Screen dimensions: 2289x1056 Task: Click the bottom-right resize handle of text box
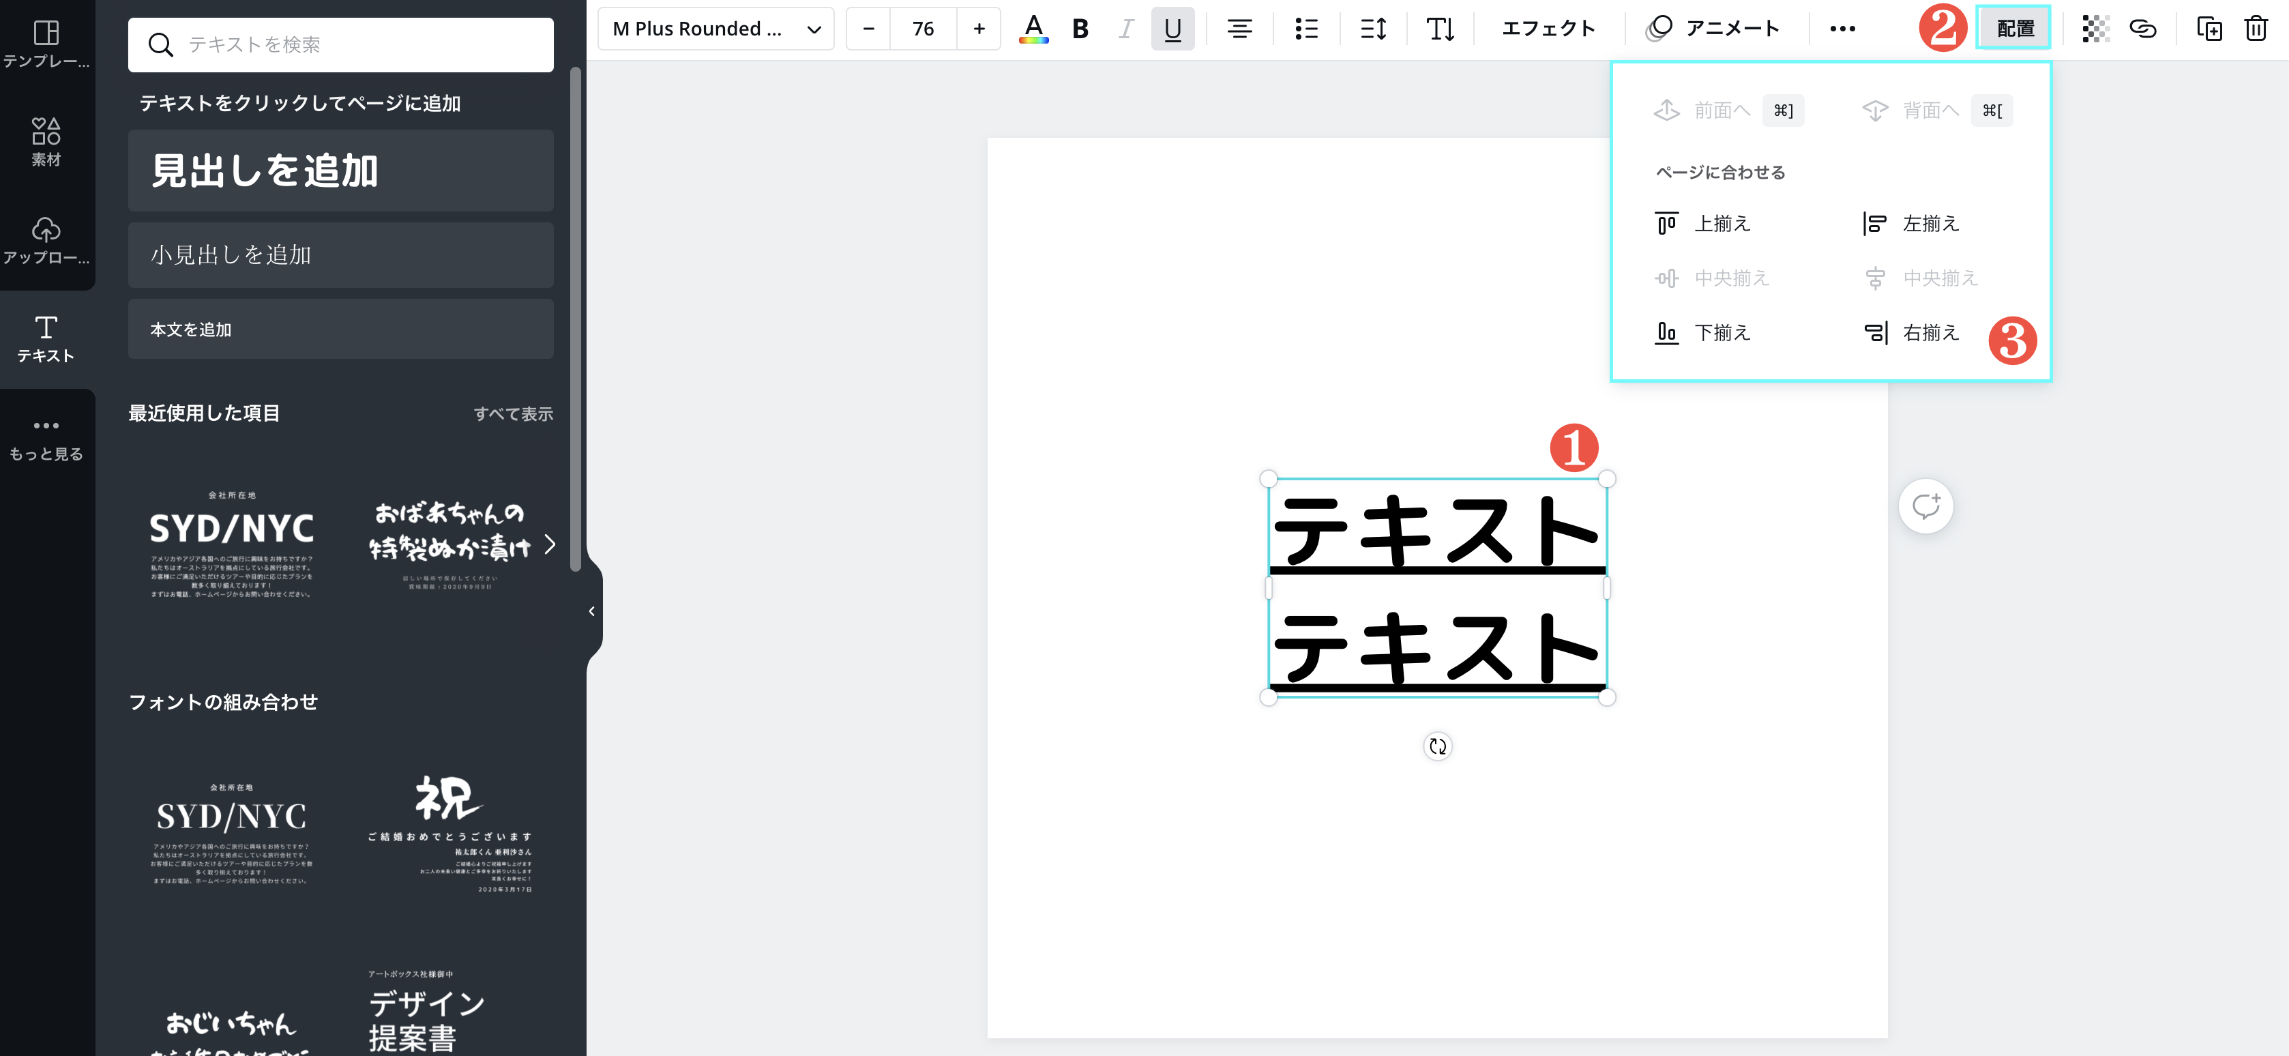pos(1606,697)
